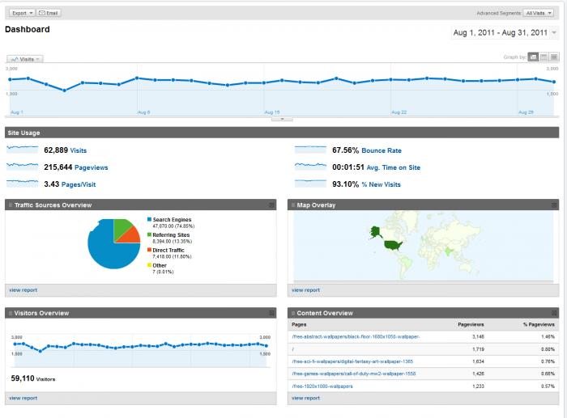Close the Visitors Overview widget
Screen dimensions: 567x418
(x=271, y=313)
